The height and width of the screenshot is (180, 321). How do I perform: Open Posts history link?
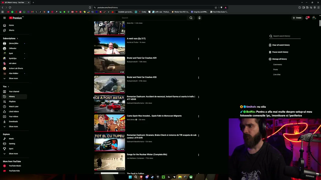[276, 69]
